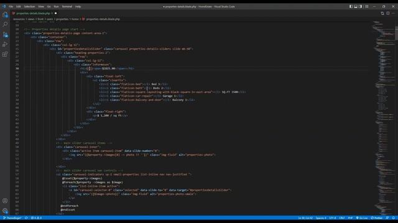Open editor More Actions ellipsis
Viewport: 398px width, 223px height.
click(x=393, y=13)
